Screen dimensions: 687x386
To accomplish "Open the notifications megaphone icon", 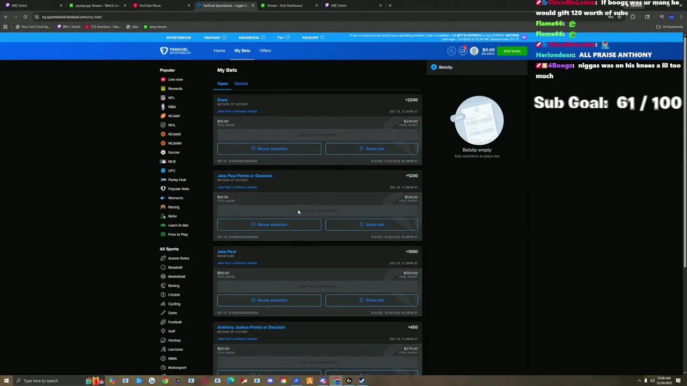I will coord(463,51).
